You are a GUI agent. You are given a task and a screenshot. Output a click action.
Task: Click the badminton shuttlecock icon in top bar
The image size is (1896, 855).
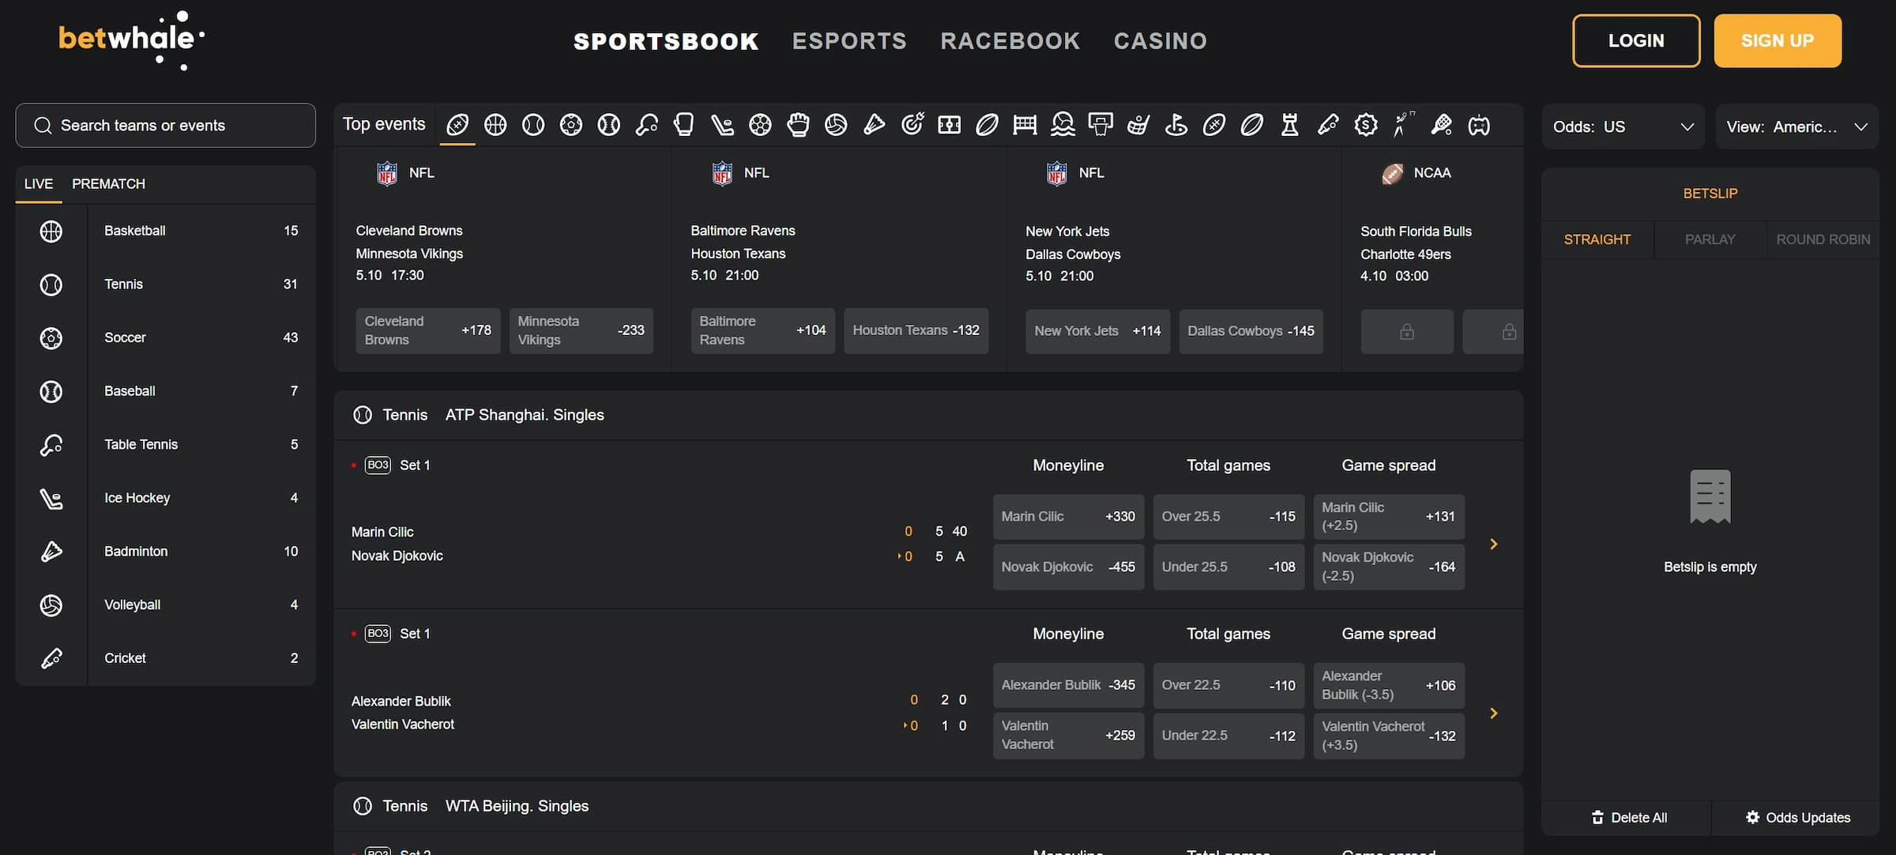[874, 125]
